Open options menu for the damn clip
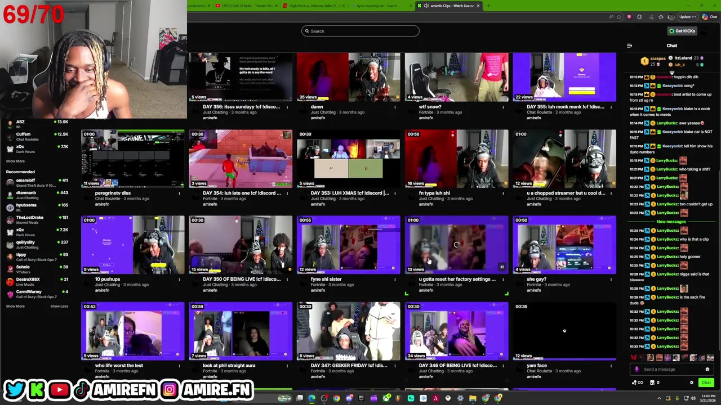The width and height of the screenshot is (721, 405). coord(395,107)
